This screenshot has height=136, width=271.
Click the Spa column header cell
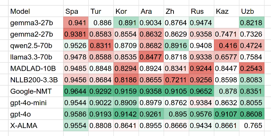76,11
